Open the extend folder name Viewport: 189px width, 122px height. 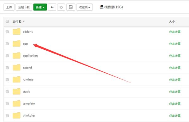(x=27, y=68)
